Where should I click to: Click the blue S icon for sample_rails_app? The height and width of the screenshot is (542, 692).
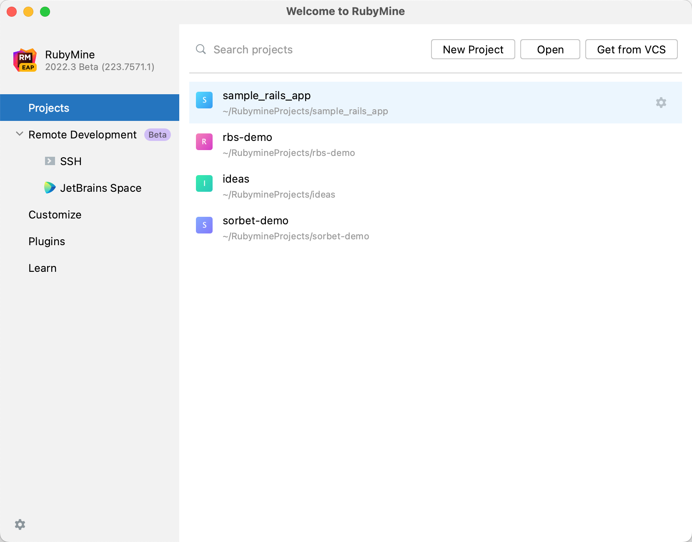coord(204,100)
